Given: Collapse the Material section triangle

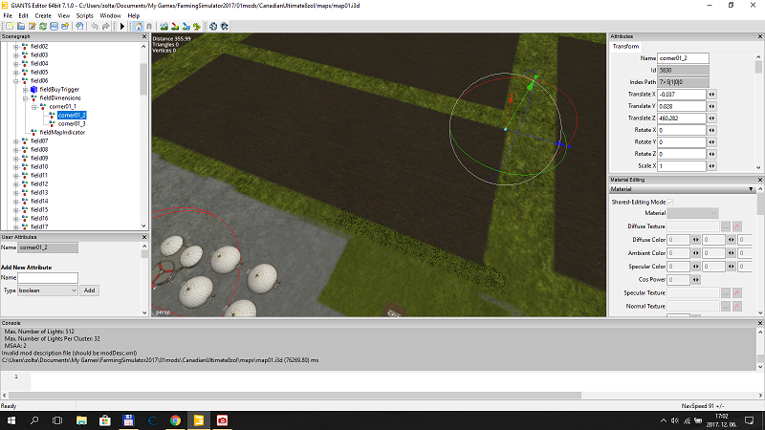Looking at the screenshot, I should 751,189.
